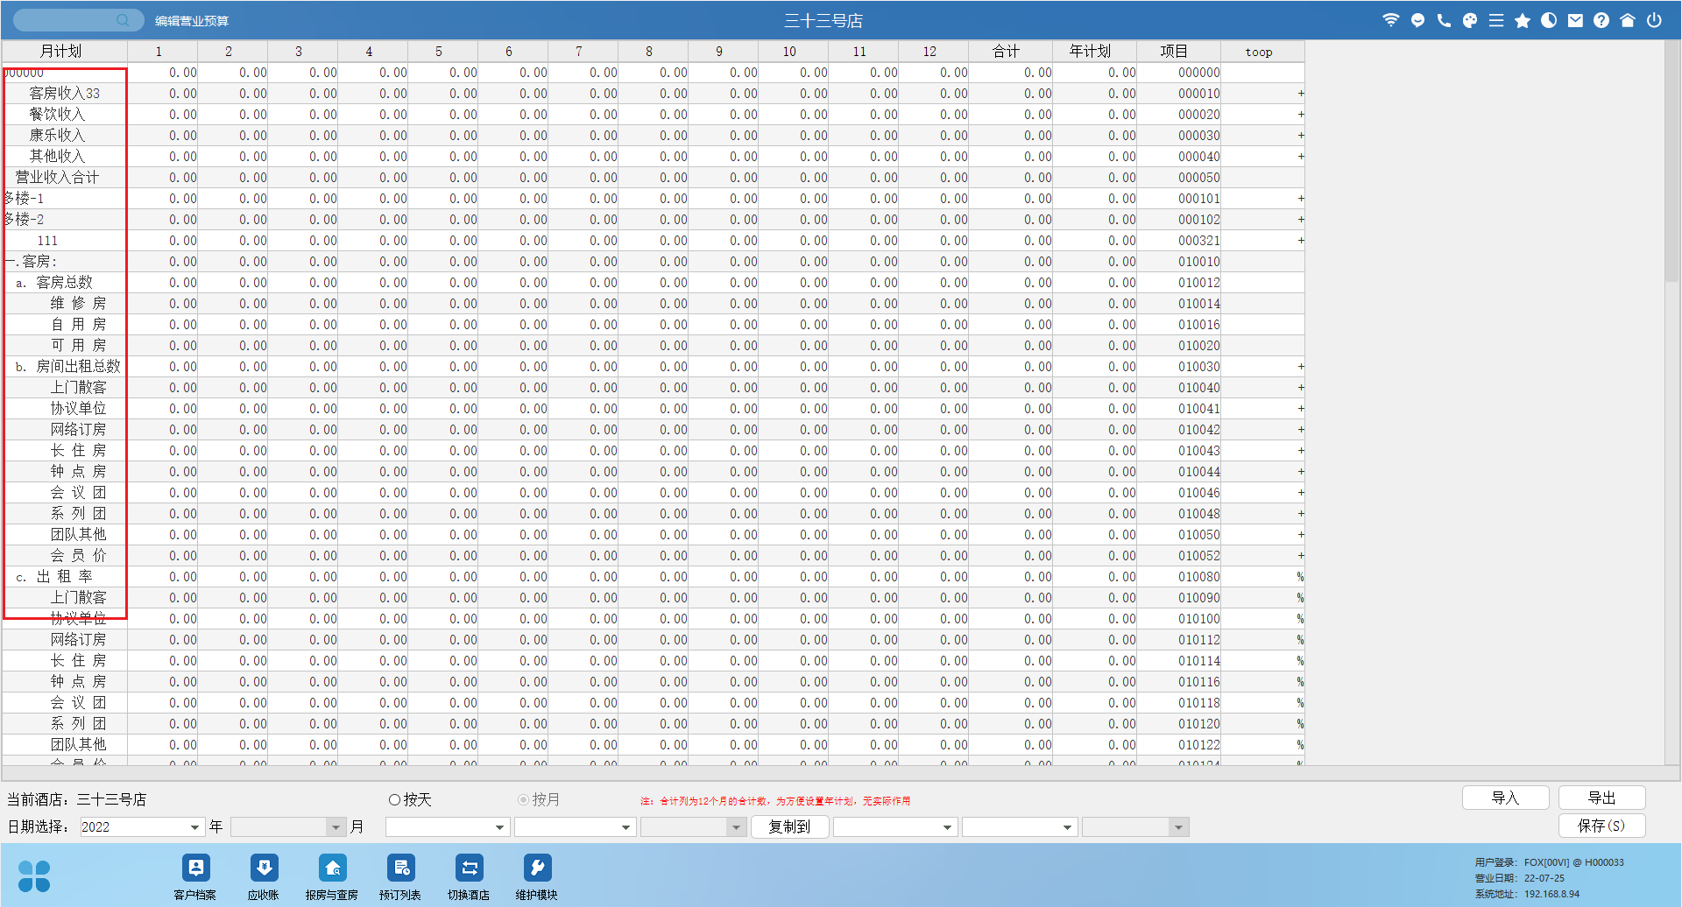Click the power exit icon
1682x907 pixels.
(x=1654, y=20)
